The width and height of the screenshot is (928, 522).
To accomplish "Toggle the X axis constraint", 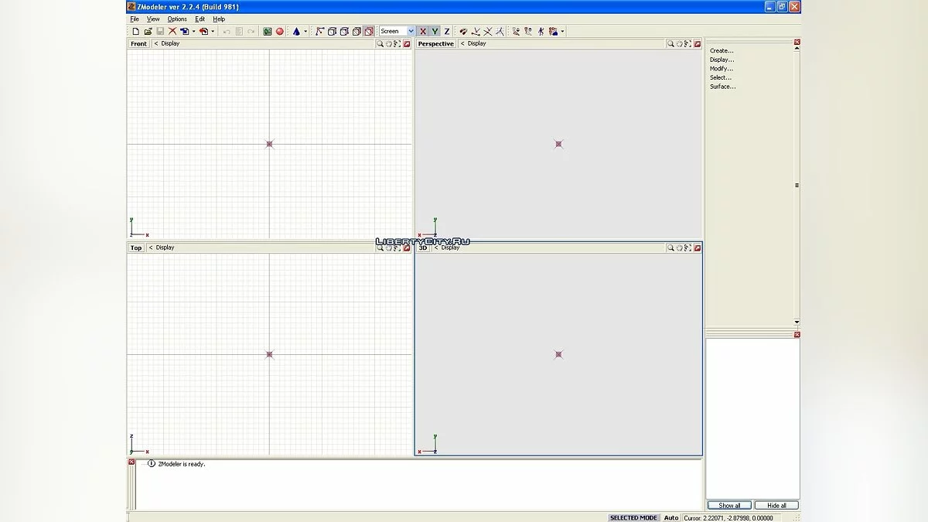I will point(424,31).
